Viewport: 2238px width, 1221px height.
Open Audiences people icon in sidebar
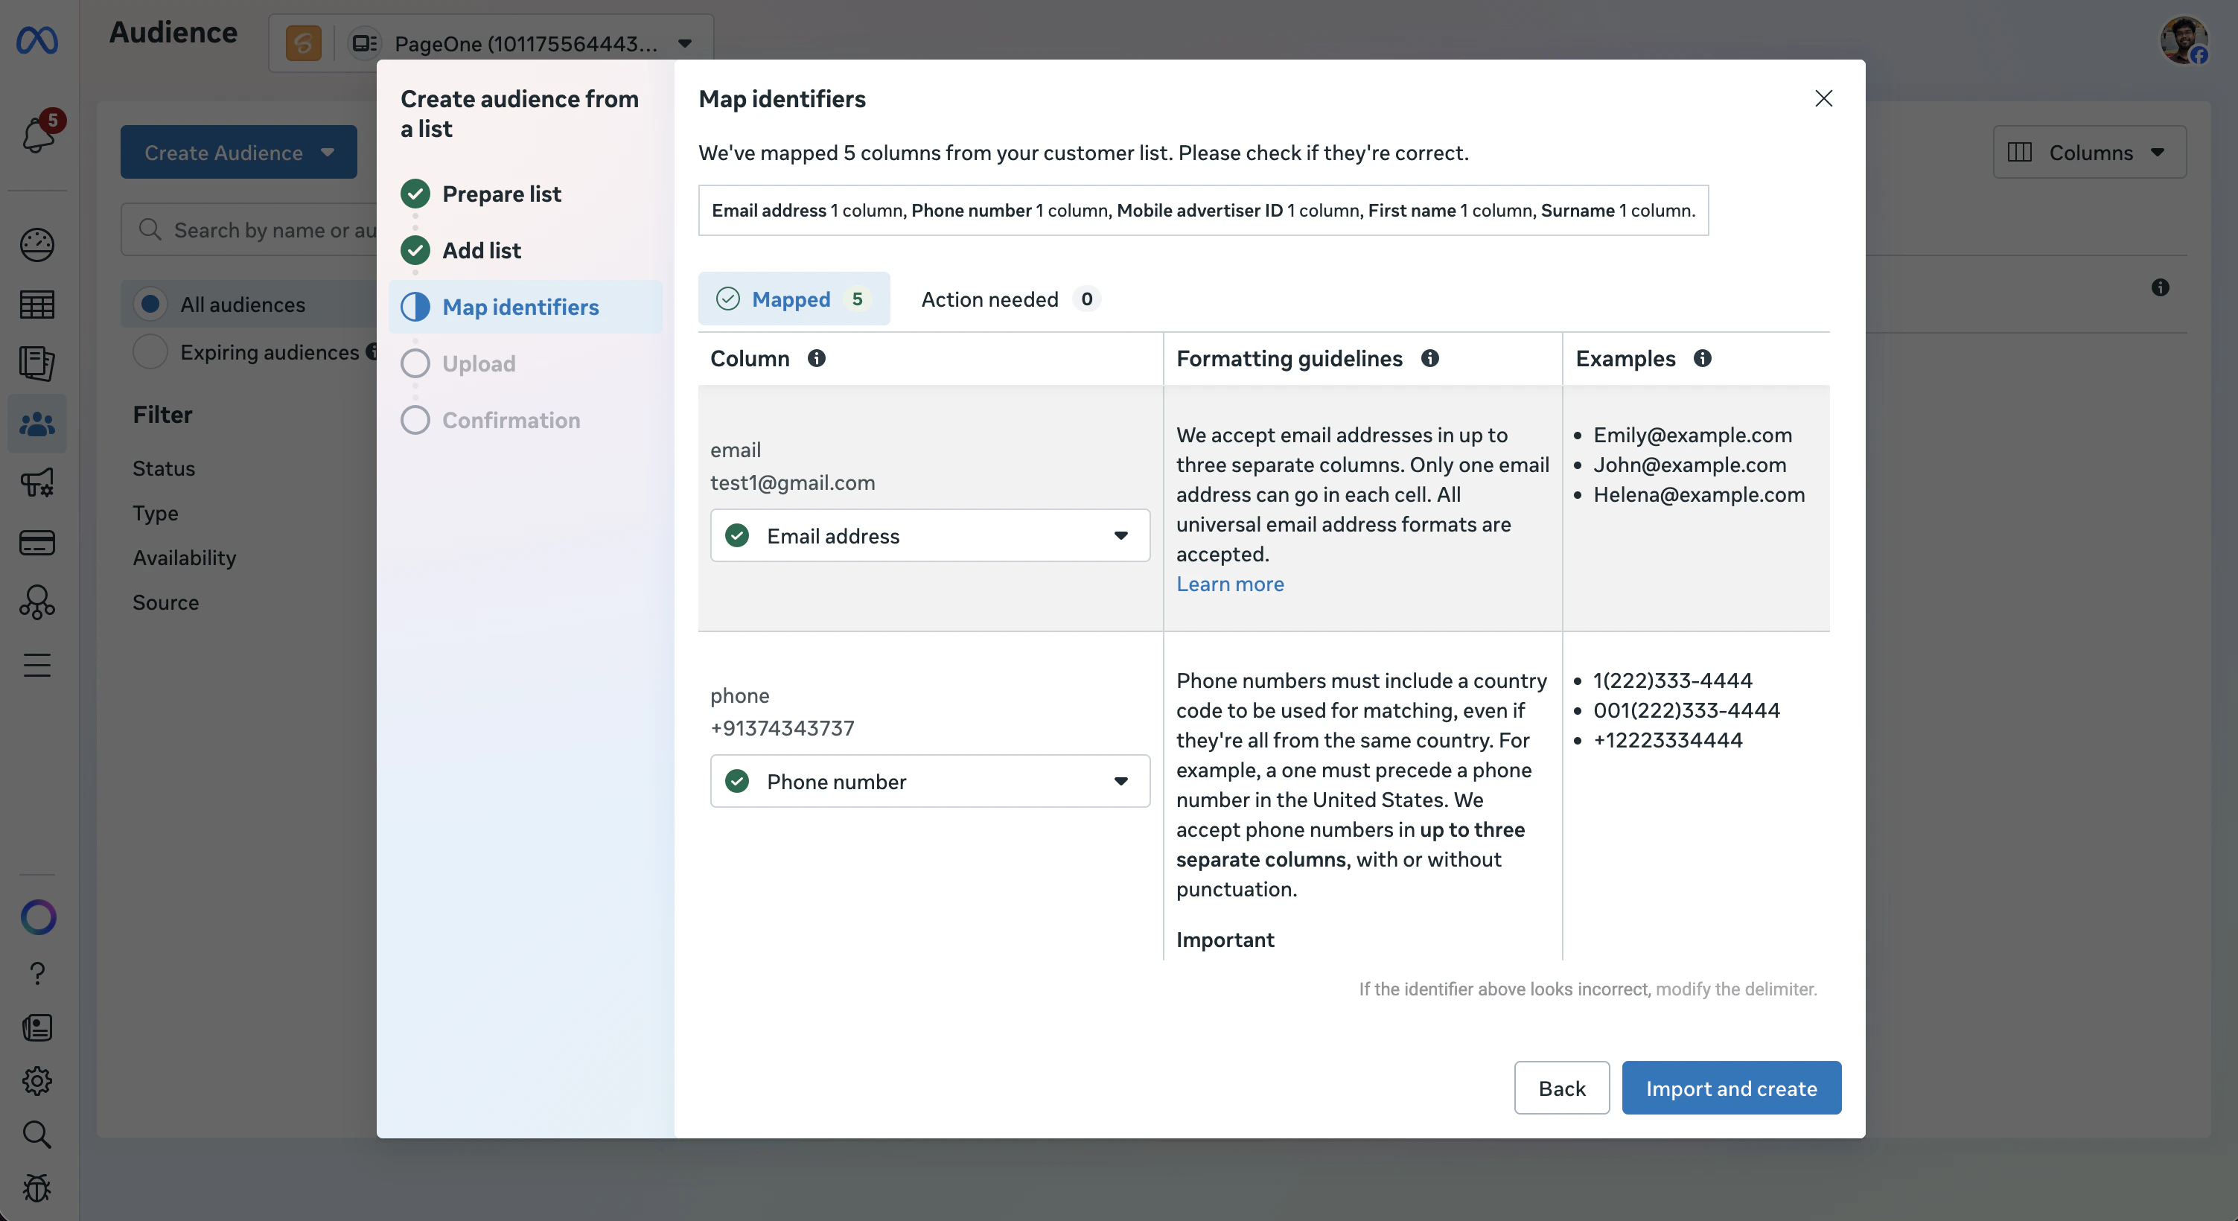pos(37,424)
